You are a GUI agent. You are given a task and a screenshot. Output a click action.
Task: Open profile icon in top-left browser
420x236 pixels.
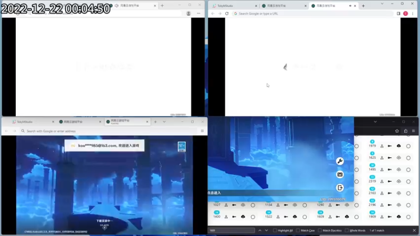click(x=188, y=14)
